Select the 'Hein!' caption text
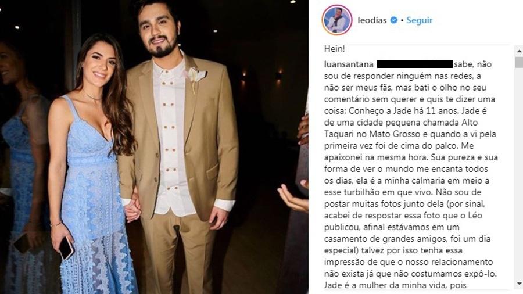The image size is (523, 294). [x=335, y=49]
